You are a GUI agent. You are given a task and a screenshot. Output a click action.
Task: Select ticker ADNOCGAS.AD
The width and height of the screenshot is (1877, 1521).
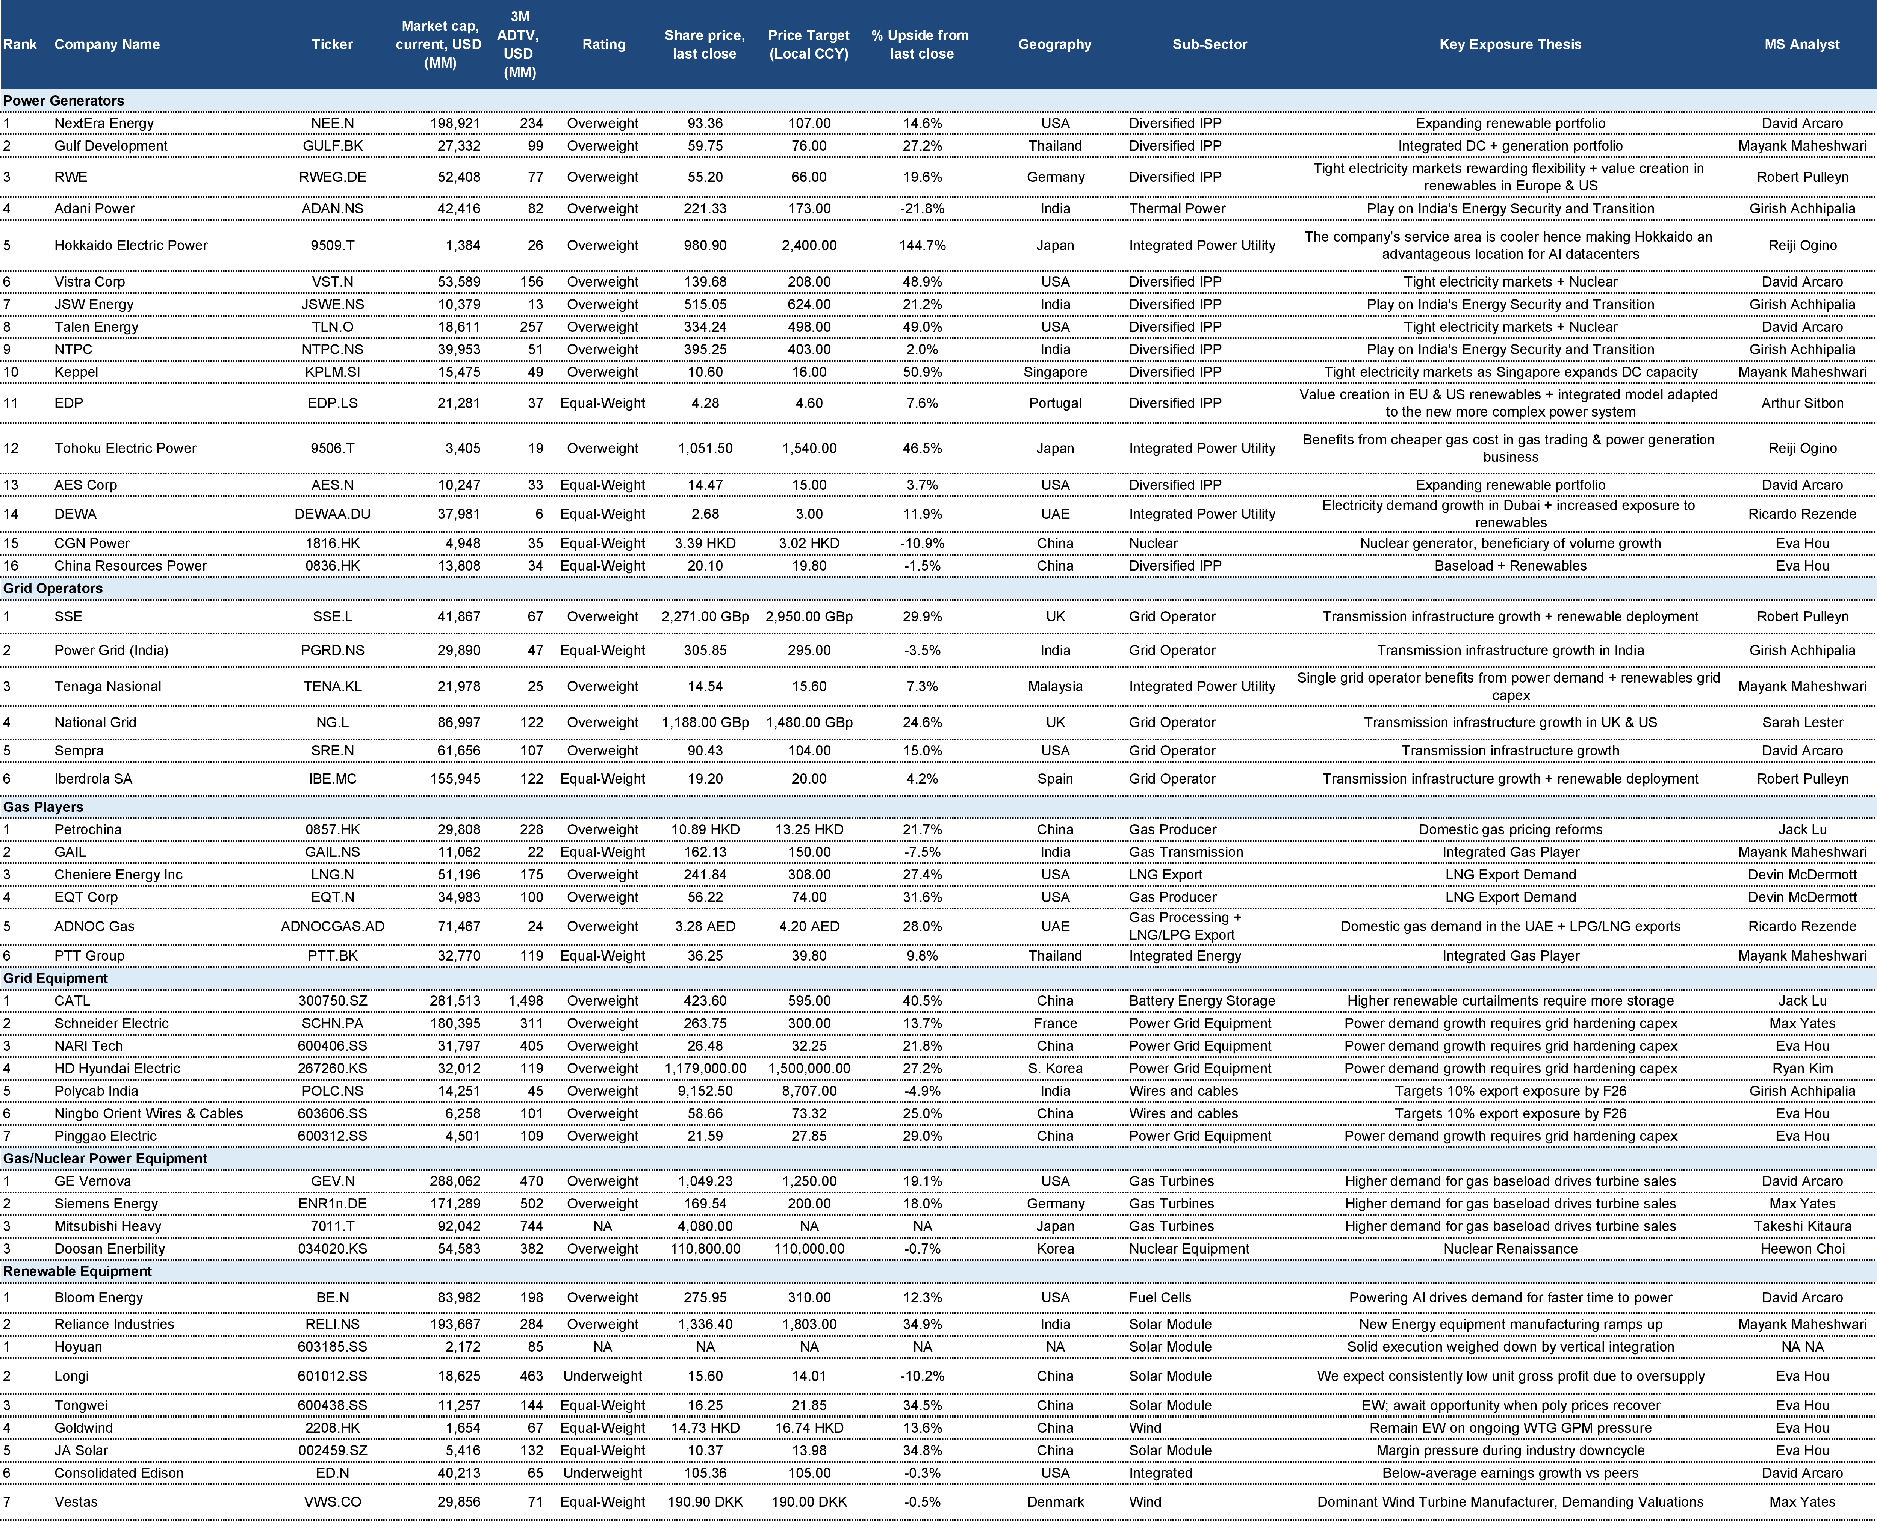332,927
